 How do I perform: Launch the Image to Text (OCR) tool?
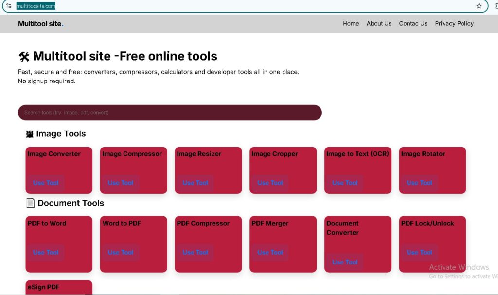344,183
